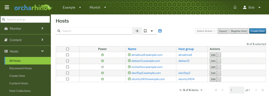269x96 pixels.
Task: Collapse the Hosts sidebar menu
Action: pyautogui.click(x=25, y=51)
